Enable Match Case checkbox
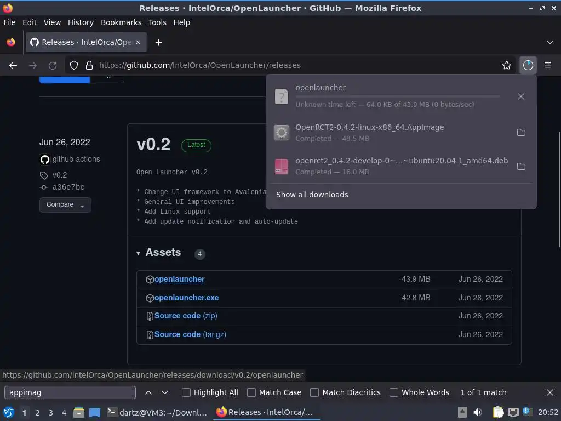 [x=251, y=392]
